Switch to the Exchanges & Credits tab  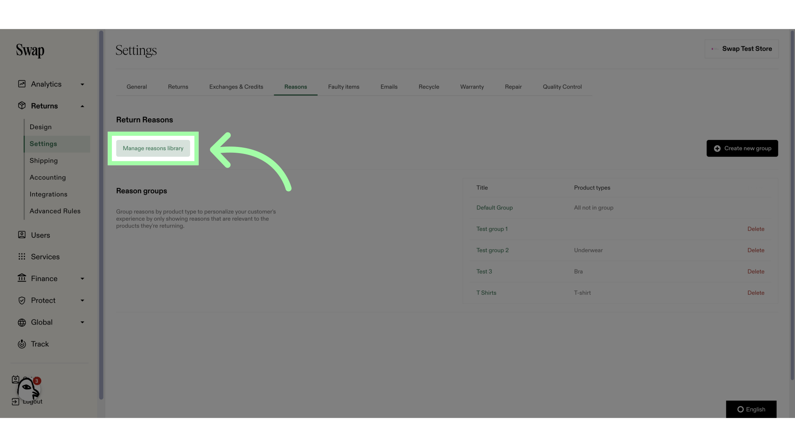[236, 87]
